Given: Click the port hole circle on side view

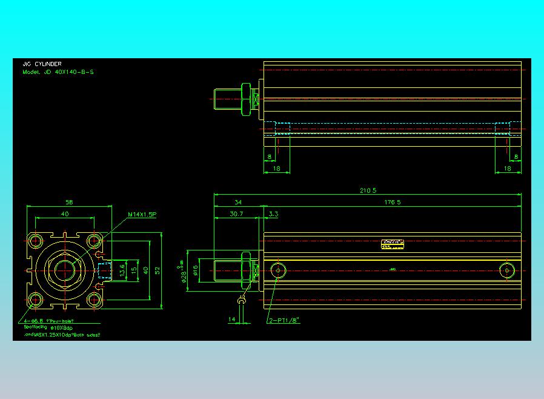Looking at the screenshot, I should coord(278,270).
